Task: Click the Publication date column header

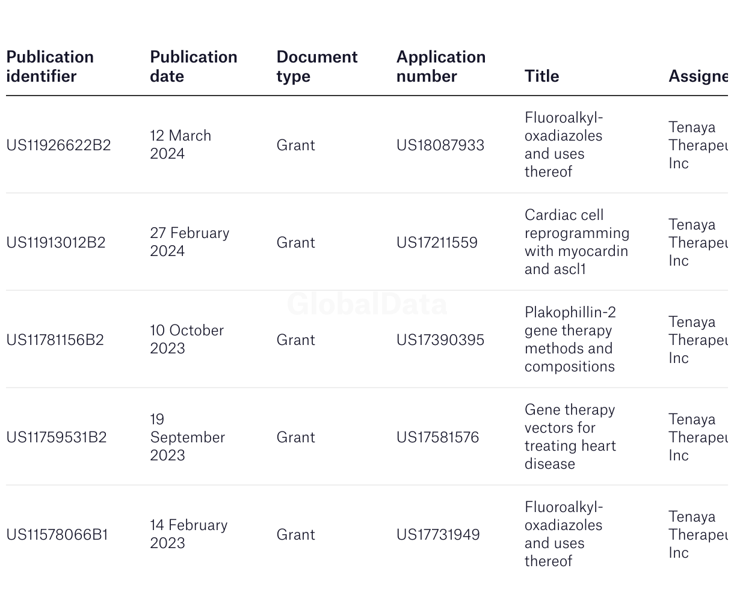Action: 194,66
